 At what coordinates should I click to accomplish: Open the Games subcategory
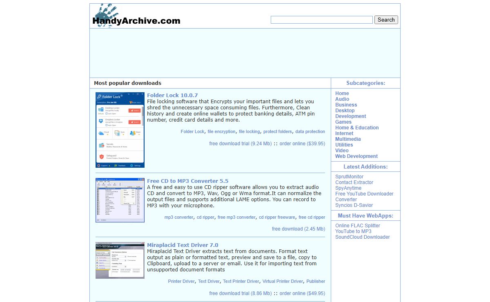point(343,122)
